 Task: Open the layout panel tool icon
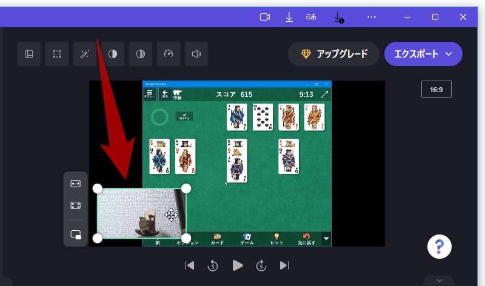(x=29, y=54)
